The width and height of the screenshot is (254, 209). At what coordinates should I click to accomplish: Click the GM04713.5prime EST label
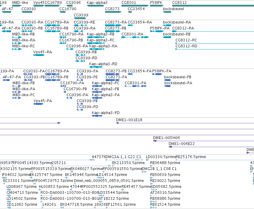[x=22, y=193]
